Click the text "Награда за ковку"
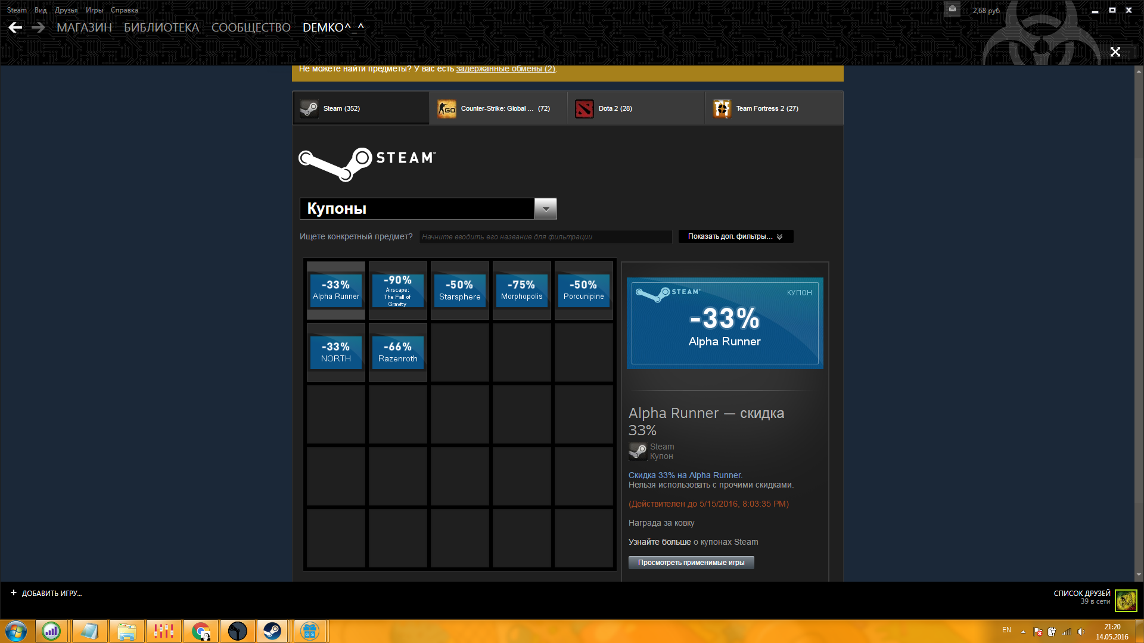The width and height of the screenshot is (1144, 643). coord(661,523)
